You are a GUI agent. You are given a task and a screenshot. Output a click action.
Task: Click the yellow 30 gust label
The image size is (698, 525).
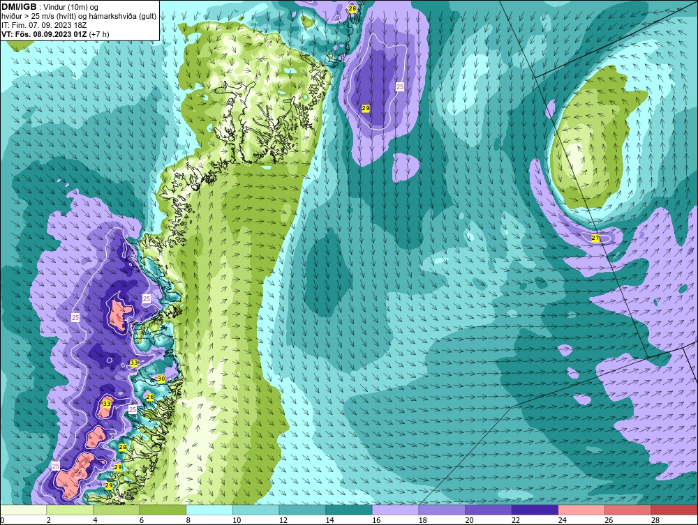161,379
